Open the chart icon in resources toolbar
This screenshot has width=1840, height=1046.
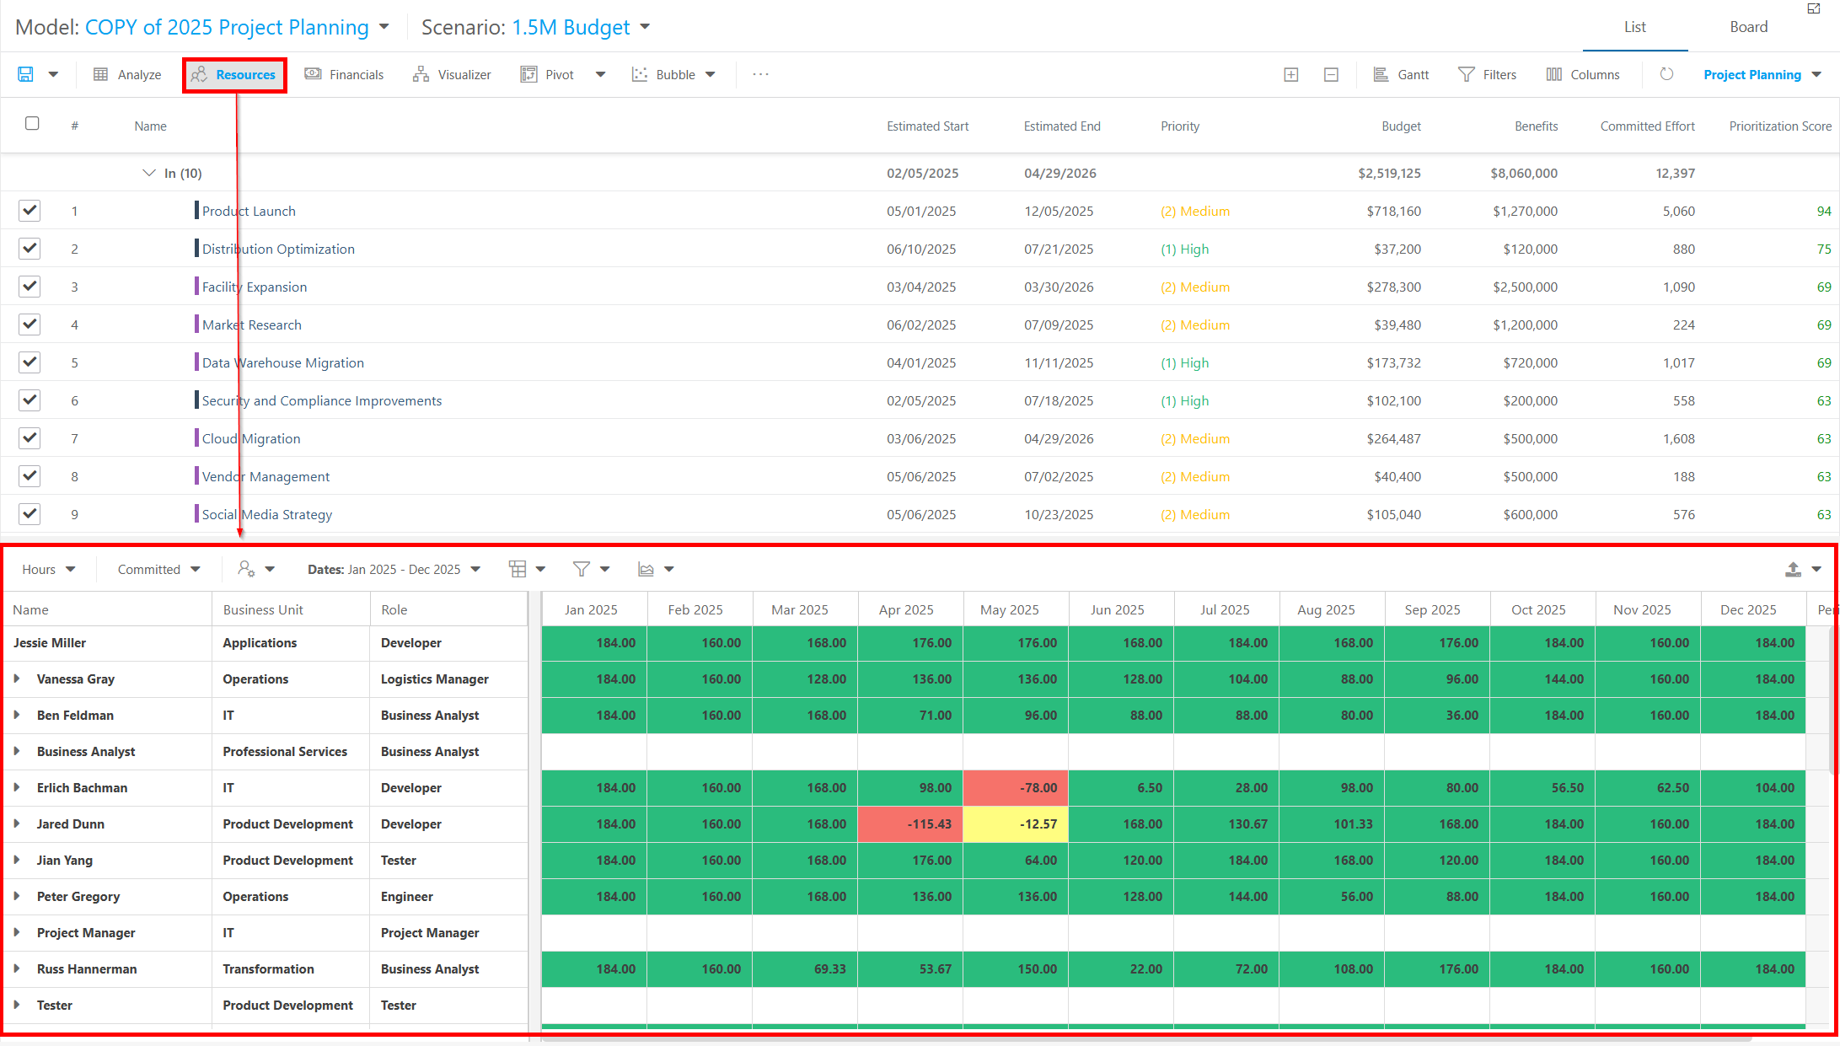click(x=646, y=569)
